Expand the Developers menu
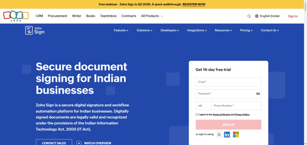307x145 pixels. click(170, 30)
